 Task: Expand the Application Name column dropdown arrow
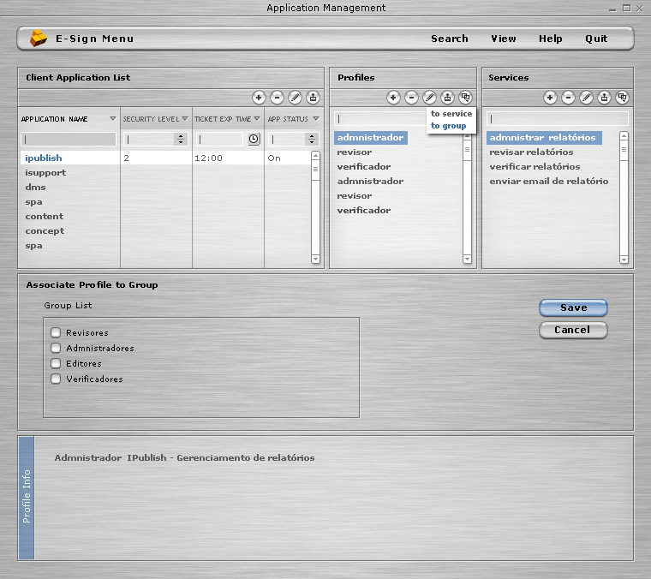113,119
